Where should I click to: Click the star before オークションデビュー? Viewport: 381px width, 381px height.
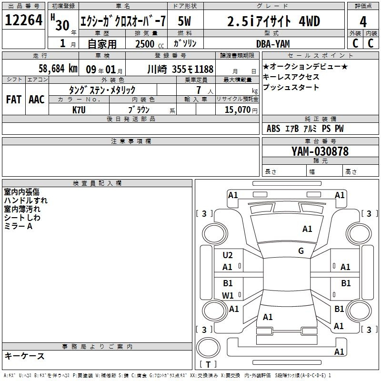point(266,66)
